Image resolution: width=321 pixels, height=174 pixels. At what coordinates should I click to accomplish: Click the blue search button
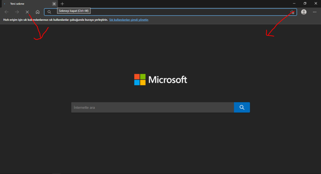pyautogui.click(x=242, y=107)
